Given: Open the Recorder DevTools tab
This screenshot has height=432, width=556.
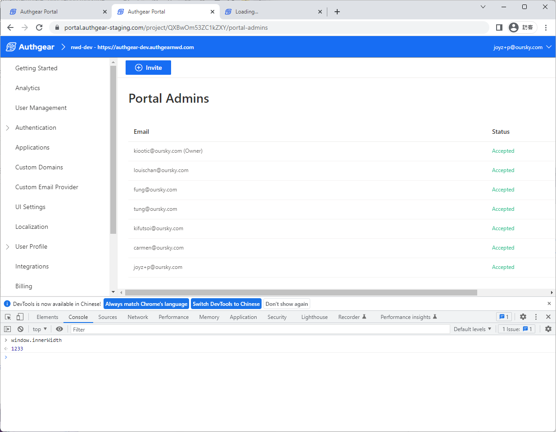Looking at the screenshot, I should pyautogui.click(x=352, y=317).
